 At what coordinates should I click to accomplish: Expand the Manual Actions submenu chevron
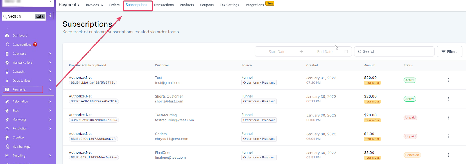point(50,63)
